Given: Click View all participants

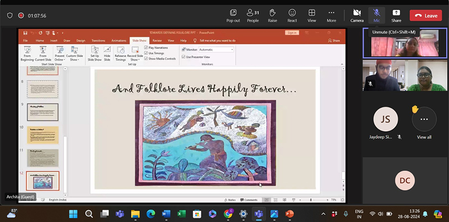Looking at the screenshot, I should tap(424, 123).
